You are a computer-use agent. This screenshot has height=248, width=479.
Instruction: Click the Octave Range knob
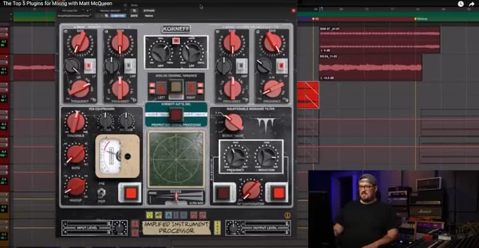[234, 123]
